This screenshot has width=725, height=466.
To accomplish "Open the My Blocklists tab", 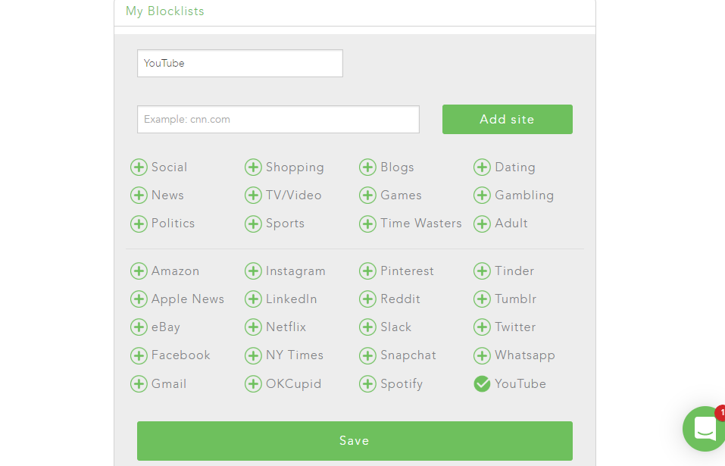I will [x=165, y=11].
